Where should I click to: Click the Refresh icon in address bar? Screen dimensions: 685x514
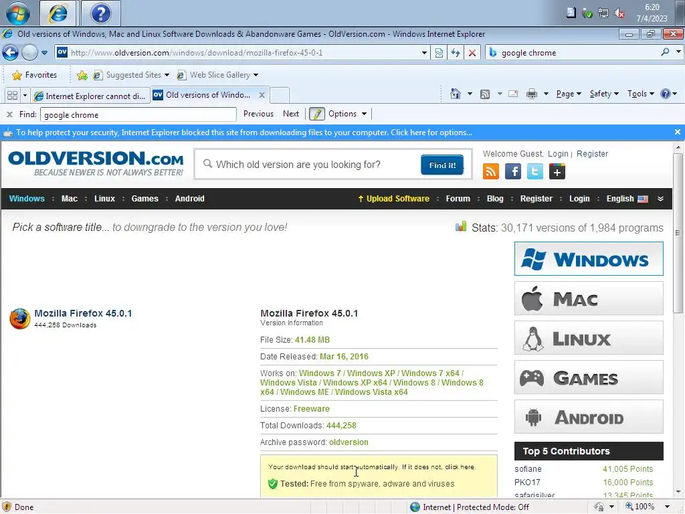[455, 53]
